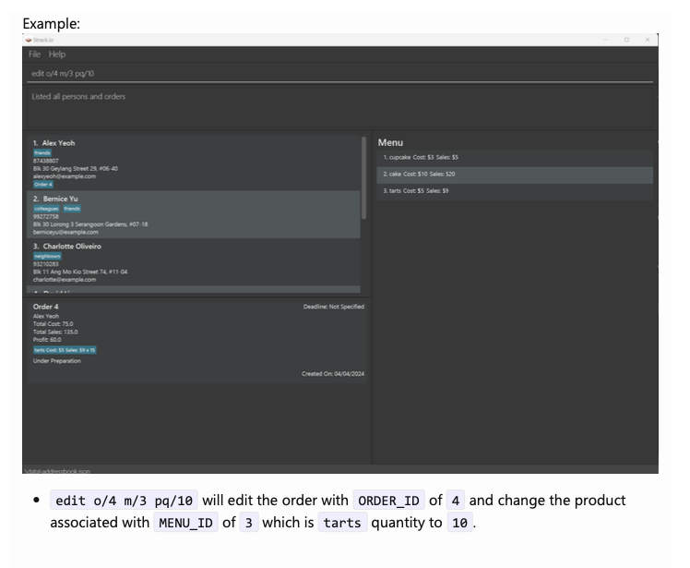Screen dimensions: 690x568
Task: Click the colleagues tag under Bernice Yu
Action: pyautogui.click(x=46, y=209)
